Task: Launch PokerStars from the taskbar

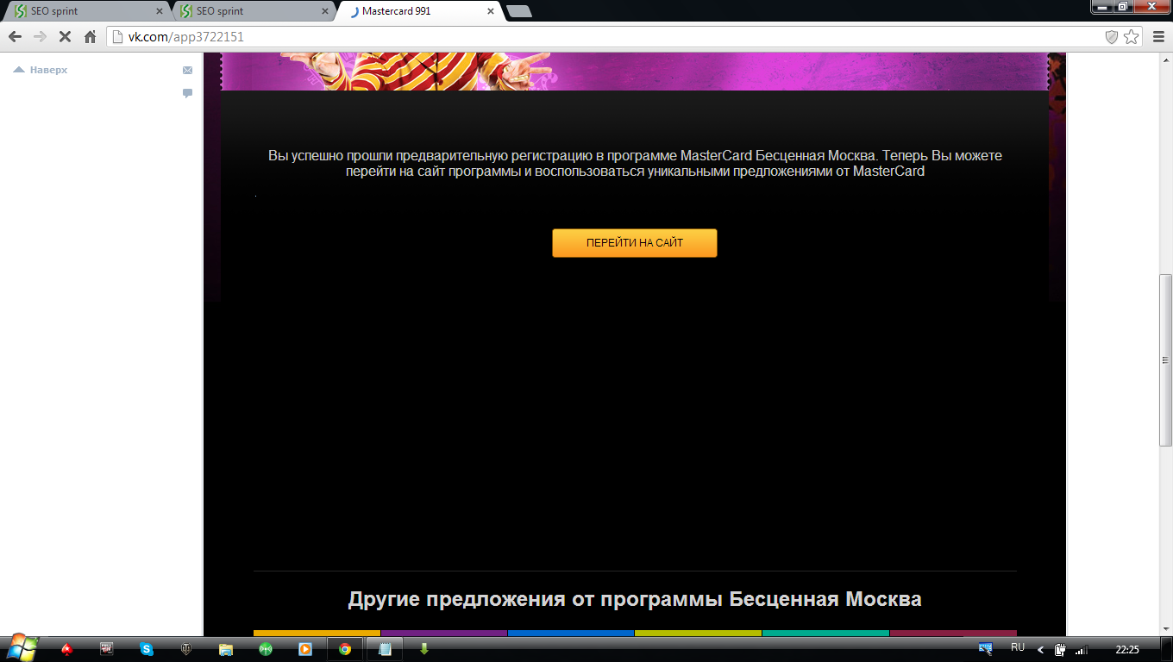Action: coord(67,649)
